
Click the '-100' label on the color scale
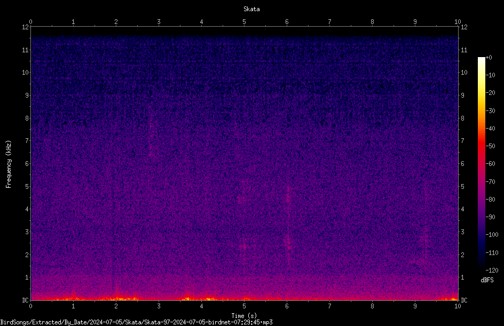[492, 234]
